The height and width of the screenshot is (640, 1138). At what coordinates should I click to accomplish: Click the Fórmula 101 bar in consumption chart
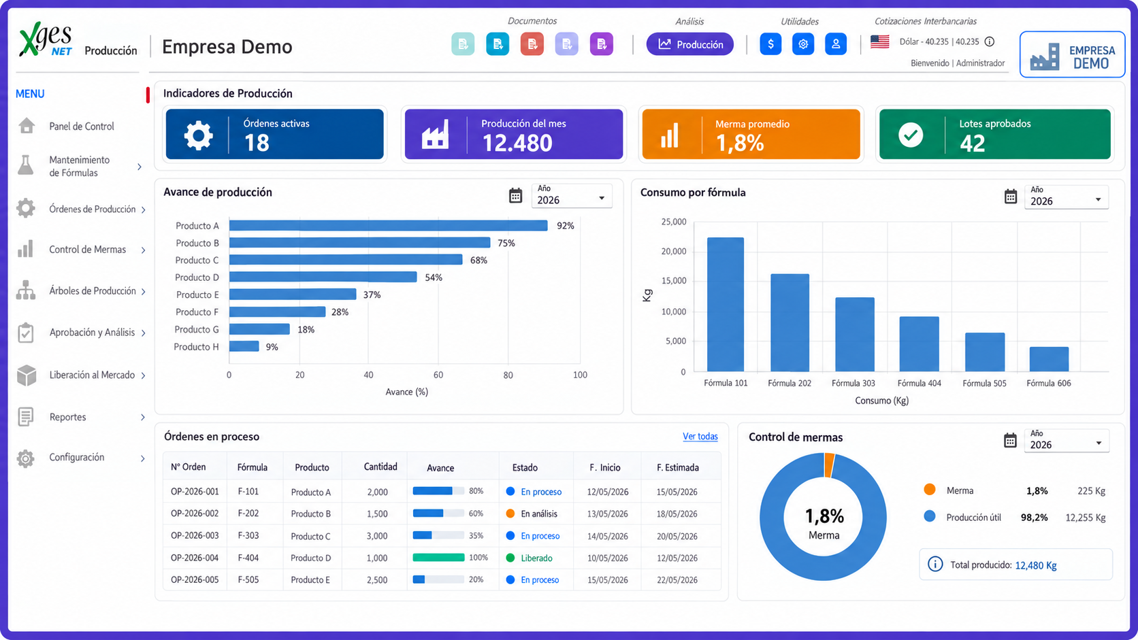(726, 305)
